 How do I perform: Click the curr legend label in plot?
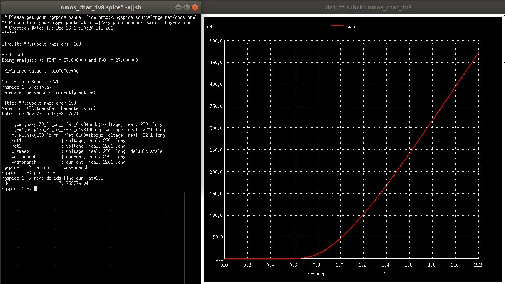(351, 26)
